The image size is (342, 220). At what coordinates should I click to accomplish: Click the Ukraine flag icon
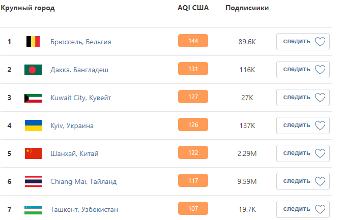click(33, 125)
